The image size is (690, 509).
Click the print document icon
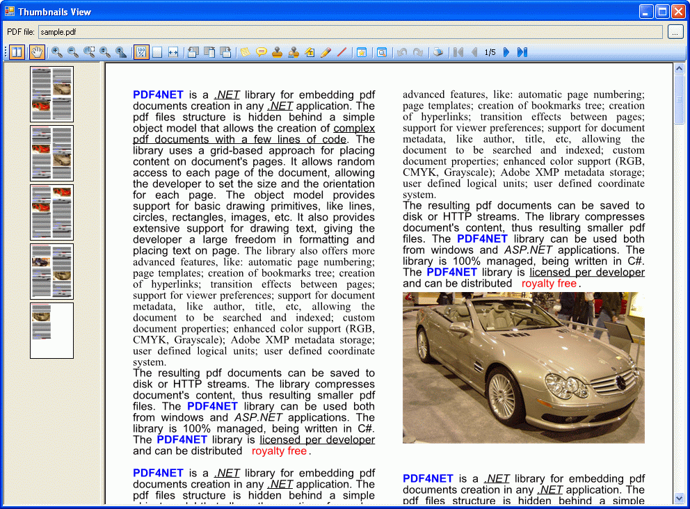438,52
